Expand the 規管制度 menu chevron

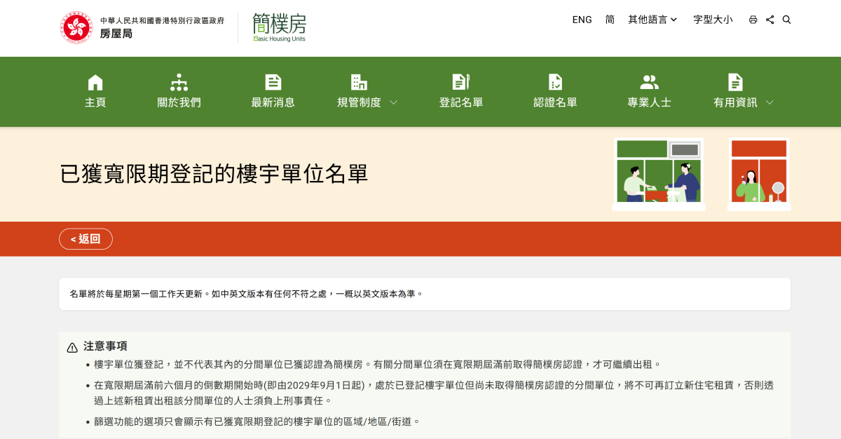pos(393,103)
